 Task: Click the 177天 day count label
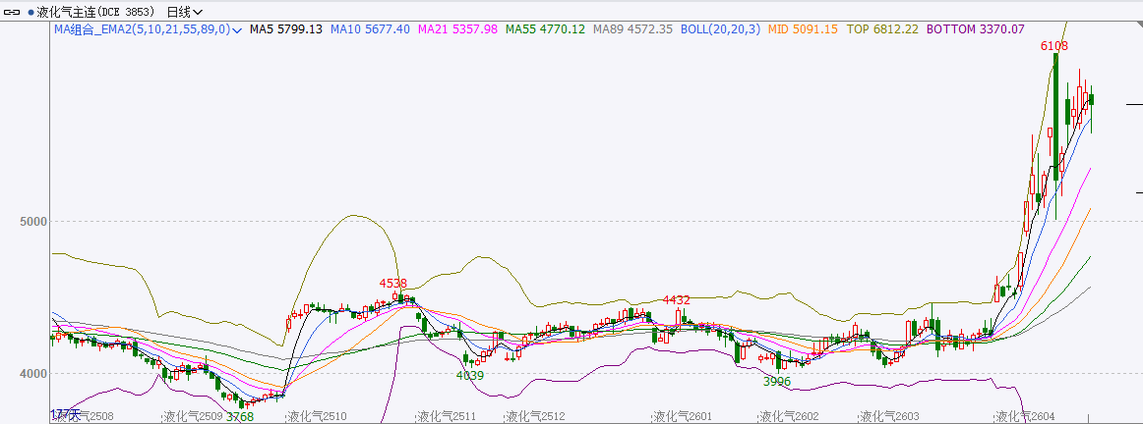tap(63, 415)
